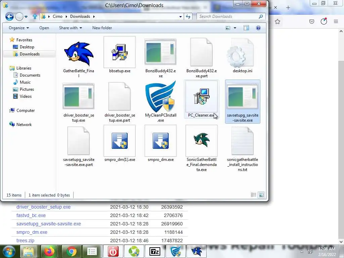Open view options dropdown arrow

pos(235,28)
